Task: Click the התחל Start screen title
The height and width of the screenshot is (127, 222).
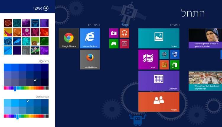Action: tap(193, 13)
